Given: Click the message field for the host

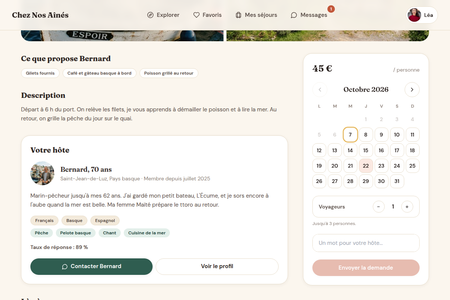Looking at the screenshot, I should tap(366, 243).
